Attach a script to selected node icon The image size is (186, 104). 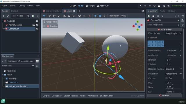point(33,16)
